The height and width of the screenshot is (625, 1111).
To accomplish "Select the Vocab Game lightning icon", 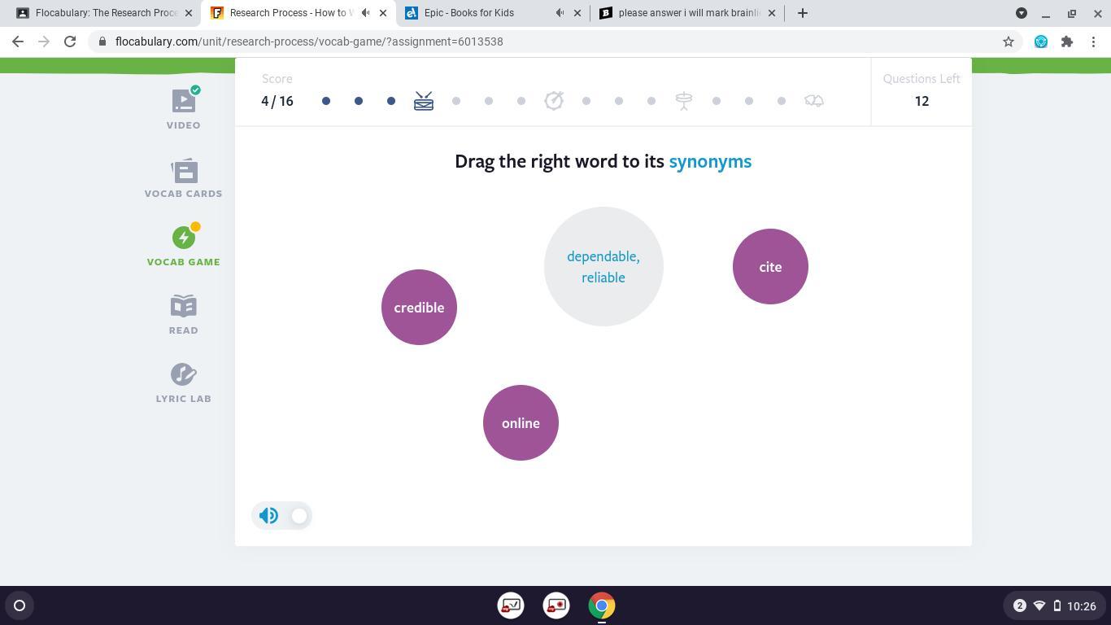I will point(183,238).
